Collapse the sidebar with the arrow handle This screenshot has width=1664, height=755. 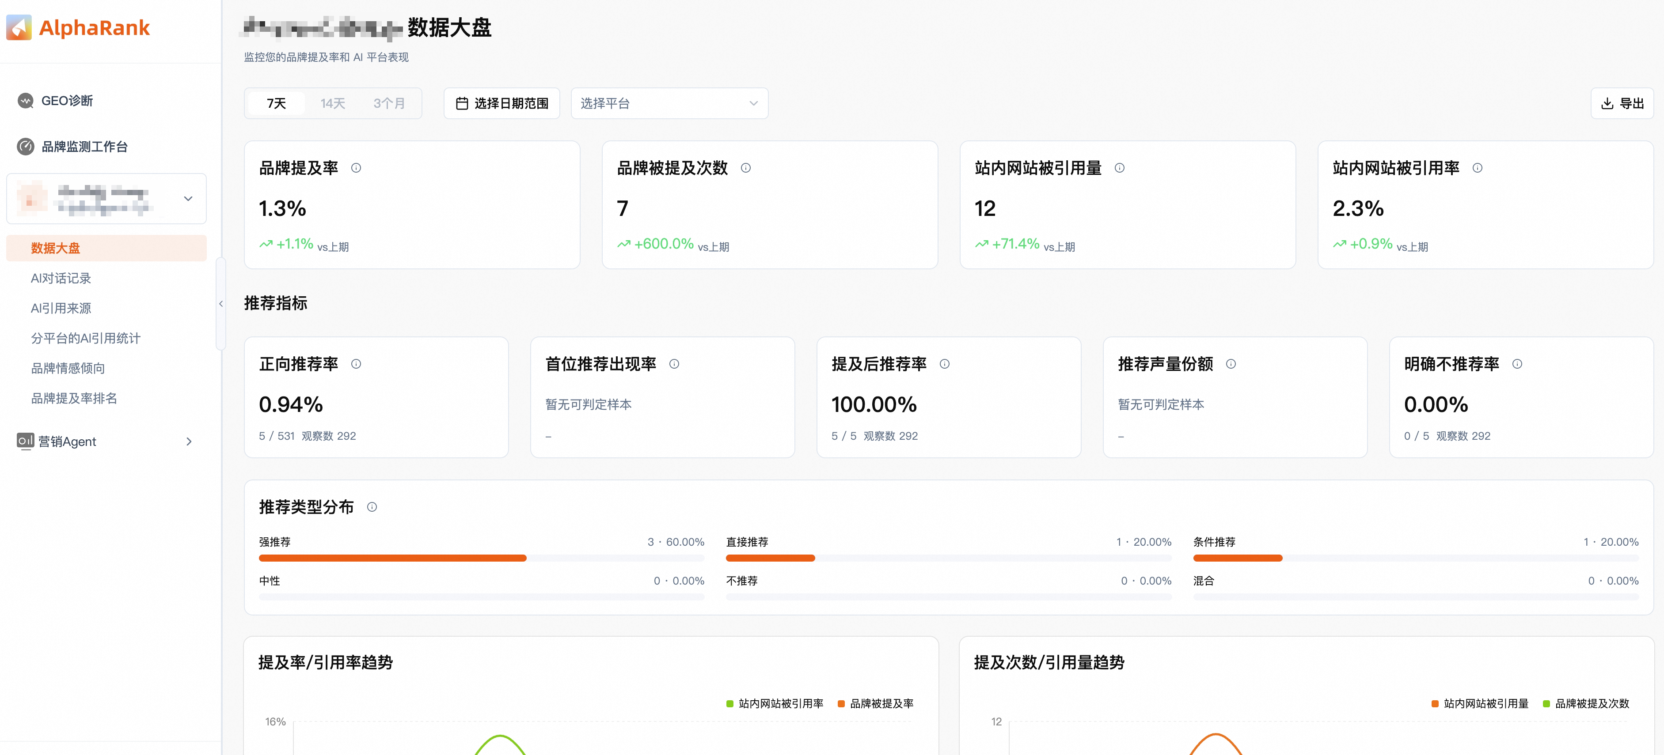221,303
